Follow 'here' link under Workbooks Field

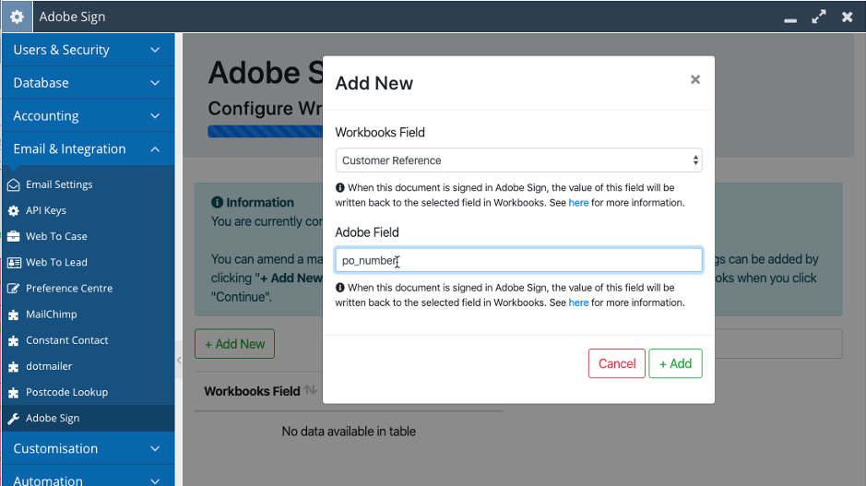578,203
